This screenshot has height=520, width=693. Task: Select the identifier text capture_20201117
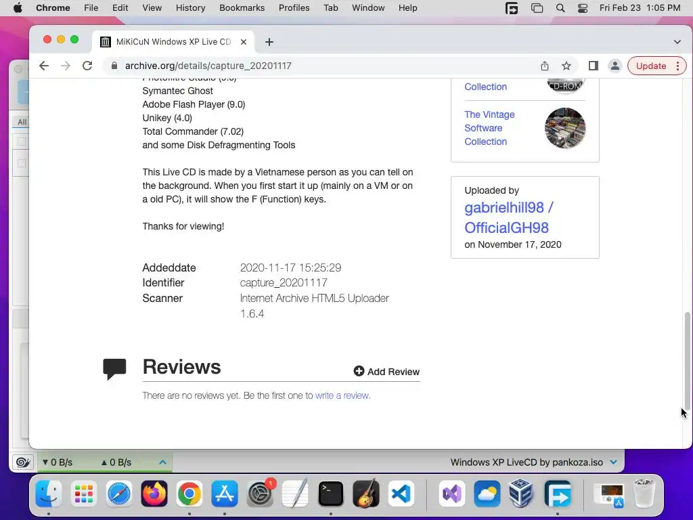(284, 282)
